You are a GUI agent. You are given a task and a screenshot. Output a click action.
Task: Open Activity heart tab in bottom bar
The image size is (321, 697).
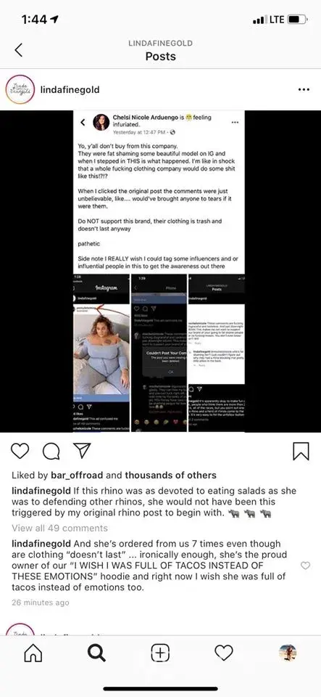pyautogui.click(x=224, y=653)
